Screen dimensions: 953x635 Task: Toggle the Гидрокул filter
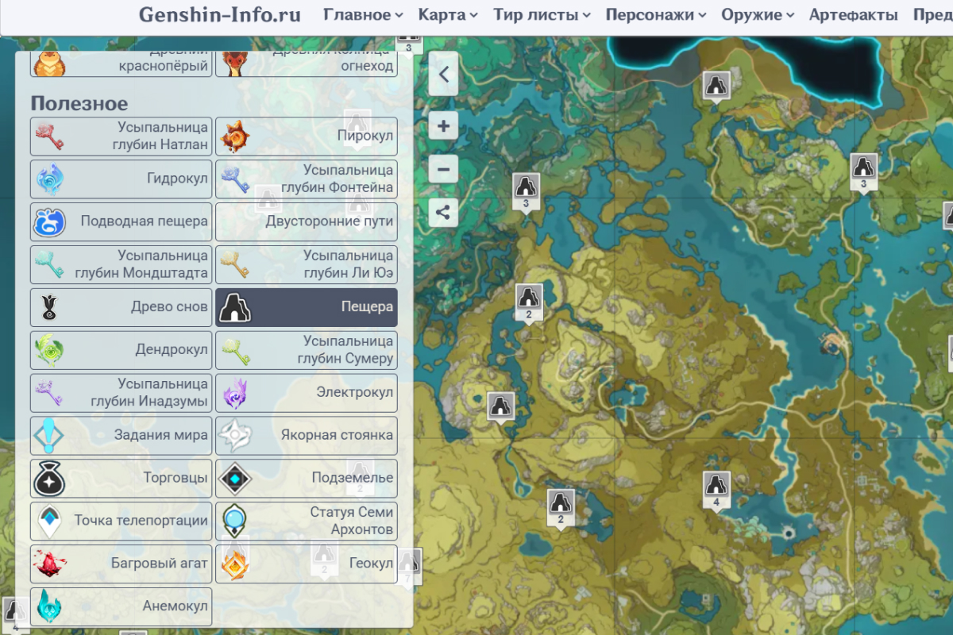click(122, 179)
